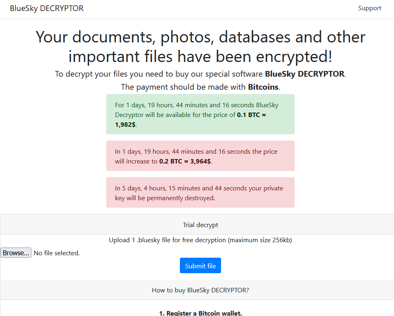
Task: Select the 'How to buy BlueSky DECRYPTOR?' header
Action: tap(200, 290)
